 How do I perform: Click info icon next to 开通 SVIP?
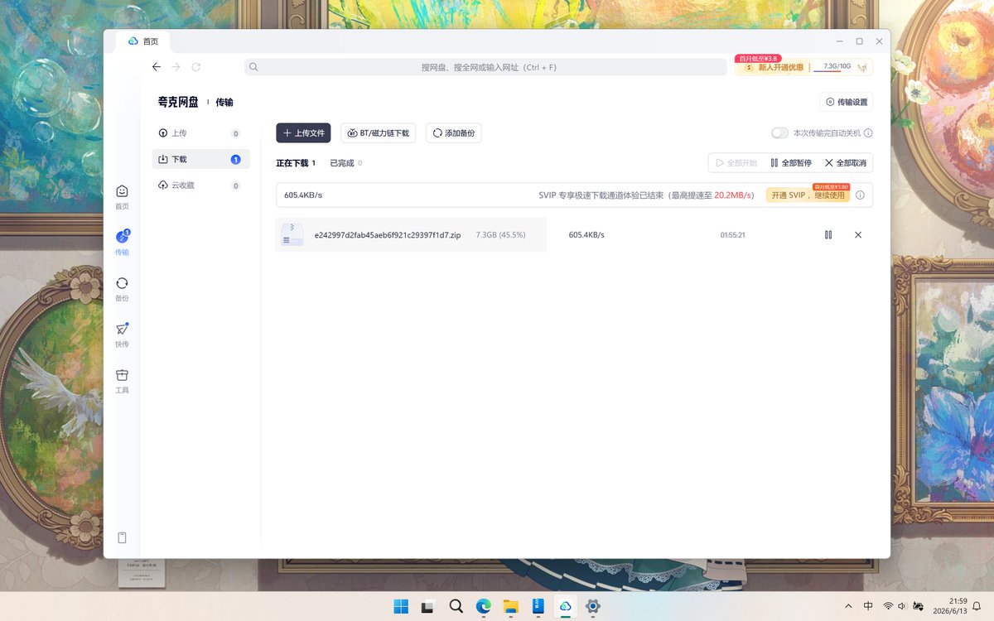tap(860, 195)
